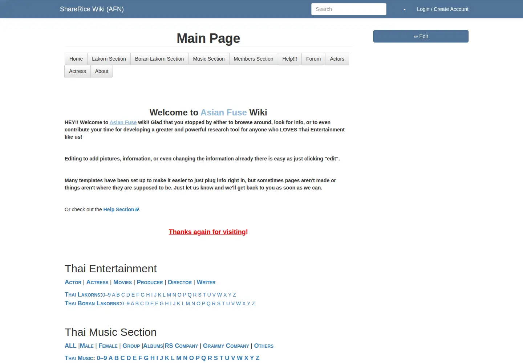Go to ShareRice Wiki (AFN) home title

pyautogui.click(x=92, y=9)
